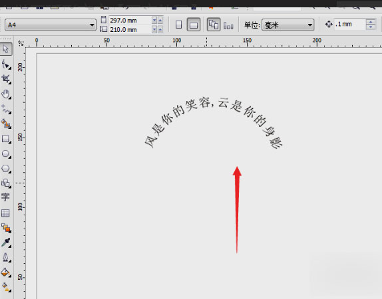Select the Blend interactive tool
This screenshot has width=382, height=299.
(6, 228)
